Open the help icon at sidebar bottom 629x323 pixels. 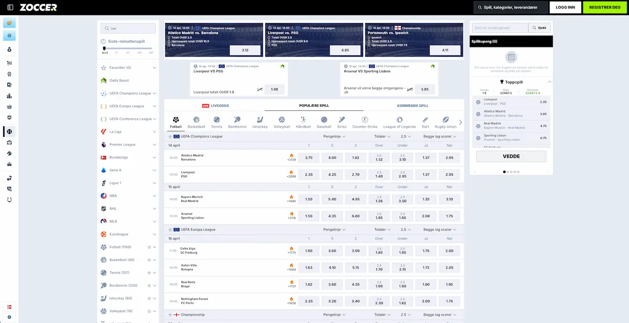tap(9, 317)
